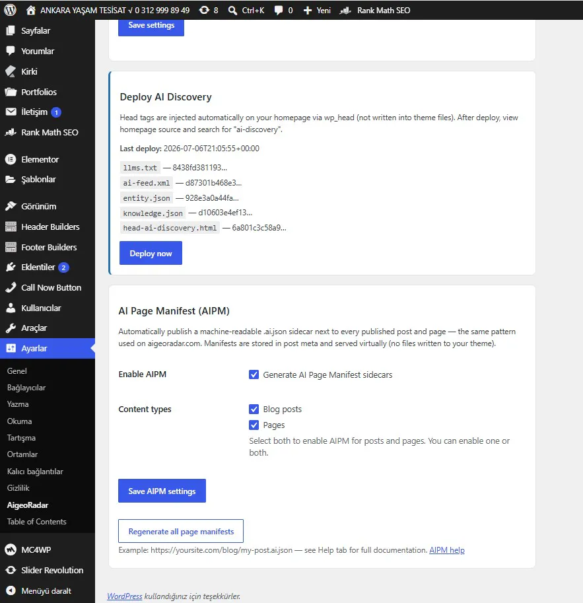Click the ai-feed.xml file name
The image size is (583, 603).
146,183
